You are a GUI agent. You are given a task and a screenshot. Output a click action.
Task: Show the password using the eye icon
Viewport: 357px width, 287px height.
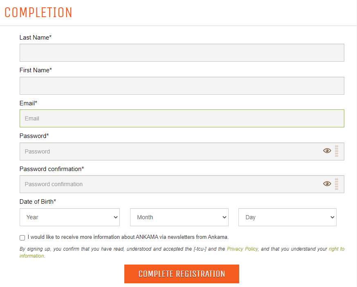tap(327, 151)
